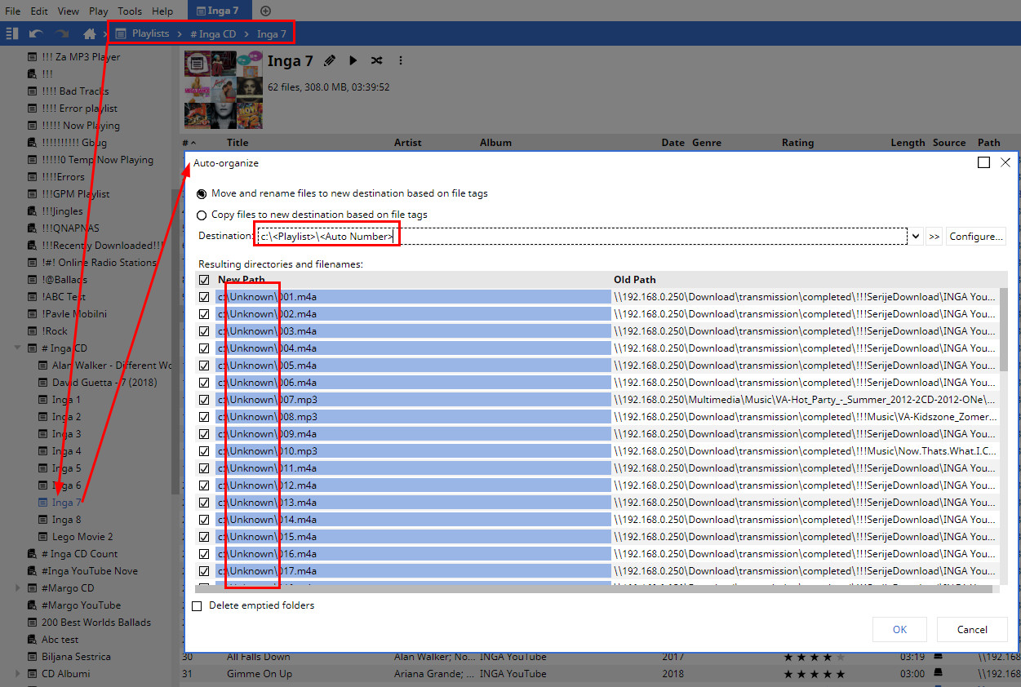The width and height of the screenshot is (1021, 687).
Task: Expand the #Margo CD tree node
Action: pos(18,588)
